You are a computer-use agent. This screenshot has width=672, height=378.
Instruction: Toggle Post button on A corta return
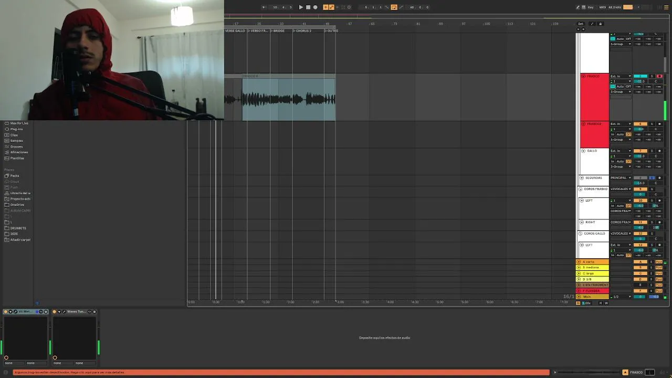[x=659, y=262]
